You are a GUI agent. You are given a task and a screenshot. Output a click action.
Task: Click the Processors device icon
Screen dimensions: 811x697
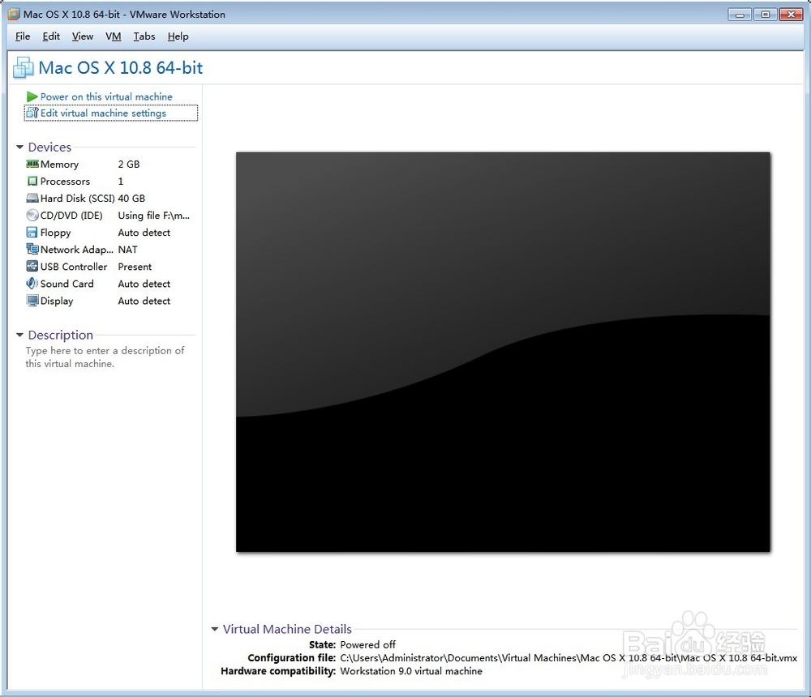(x=32, y=181)
